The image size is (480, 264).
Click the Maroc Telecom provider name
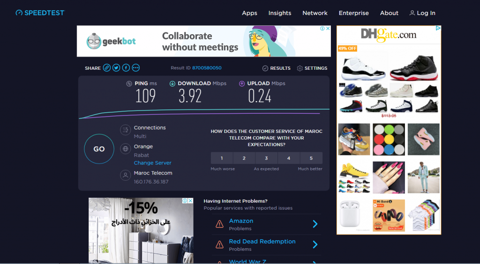pyautogui.click(x=153, y=173)
